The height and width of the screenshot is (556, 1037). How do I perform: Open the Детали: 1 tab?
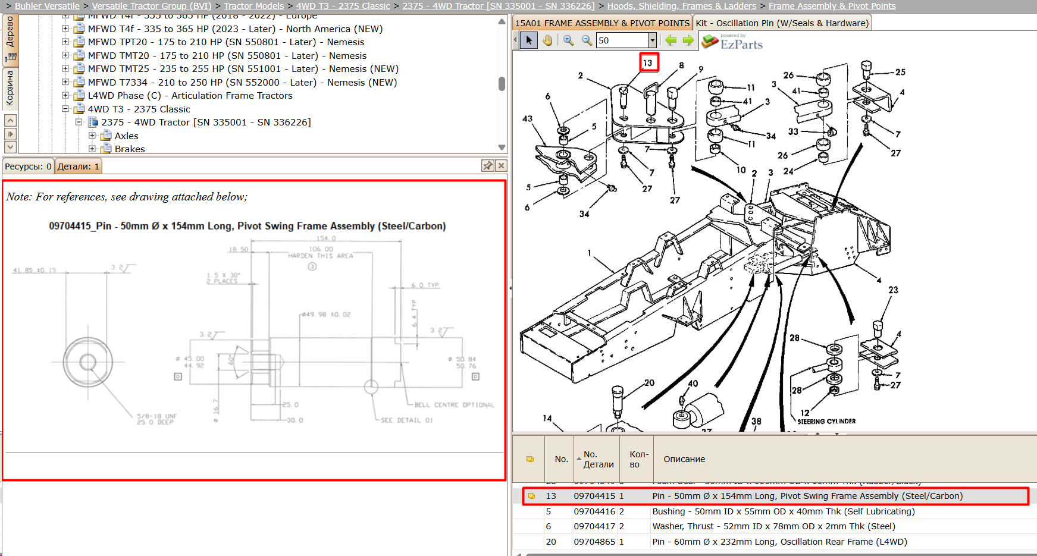[79, 167]
